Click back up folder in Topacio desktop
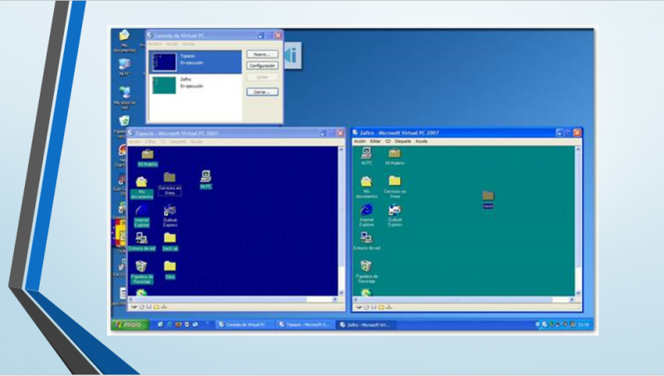This screenshot has width=664, height=376. coord(170,242)
